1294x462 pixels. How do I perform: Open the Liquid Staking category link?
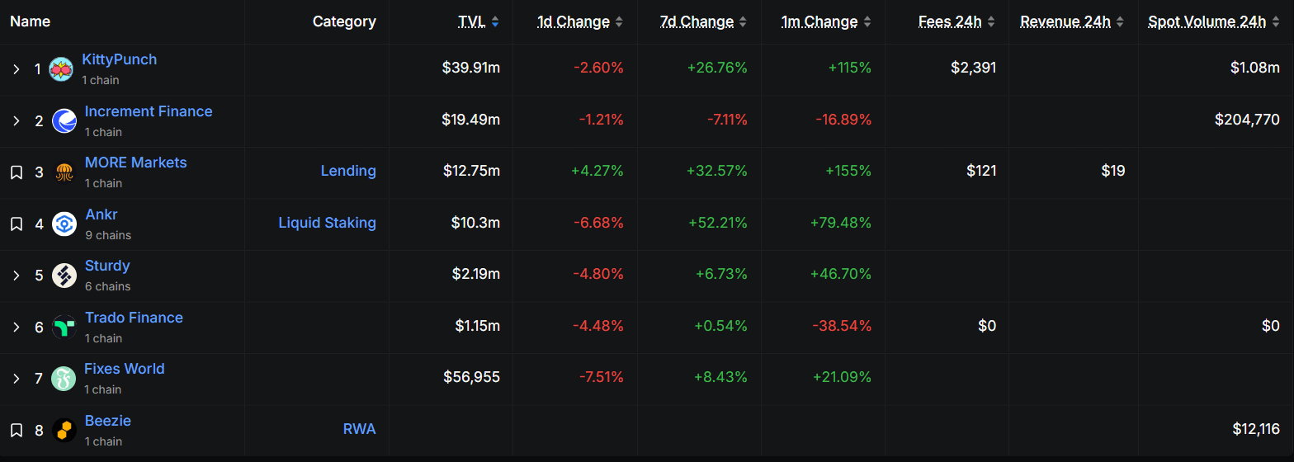[327, 223]
